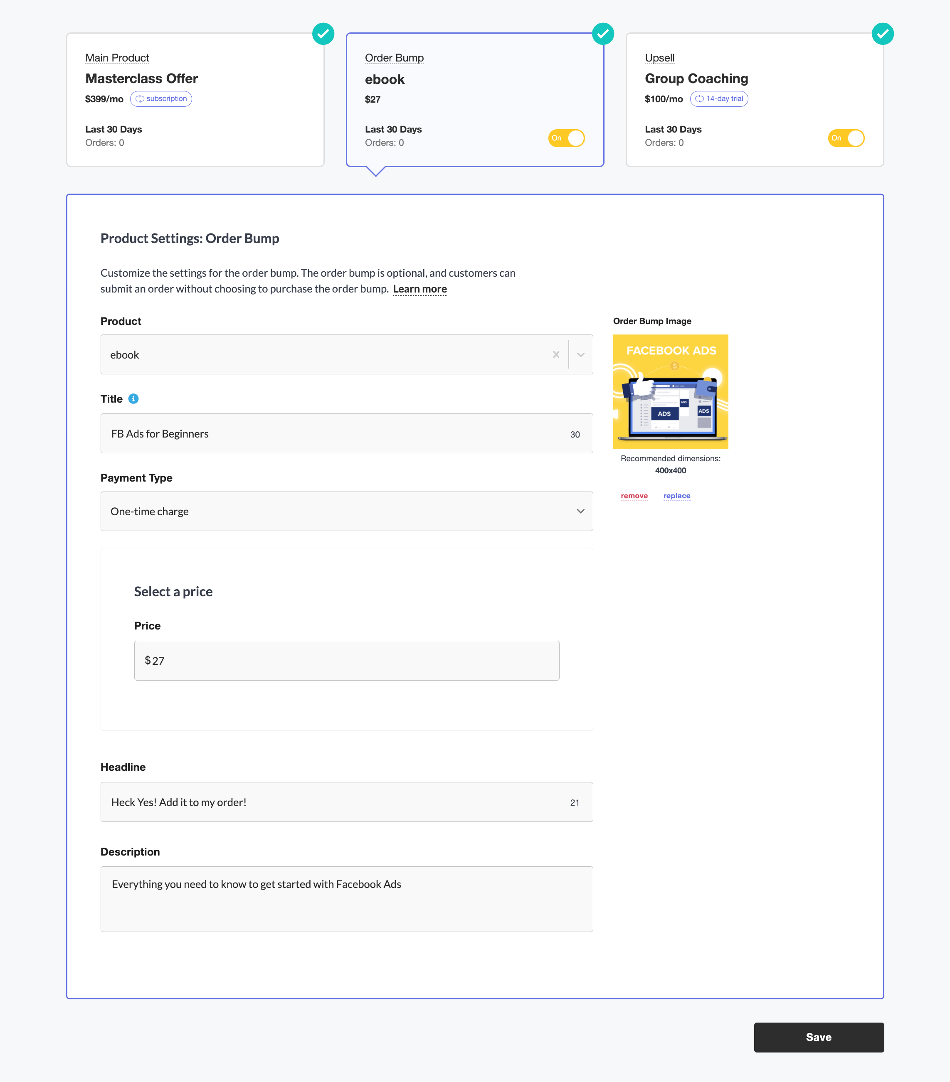
Task: Click the 14-day trial badge
Action: coord(718,99)
